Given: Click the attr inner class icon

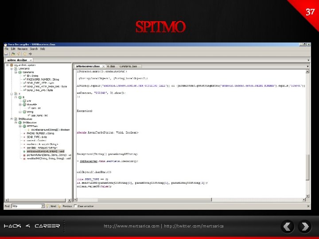Looking at the screenshot, I should coord(24,101).
